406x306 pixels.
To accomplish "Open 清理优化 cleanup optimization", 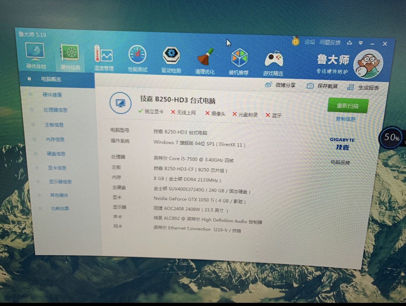I will pyautogui.click(x=205, y=61).
